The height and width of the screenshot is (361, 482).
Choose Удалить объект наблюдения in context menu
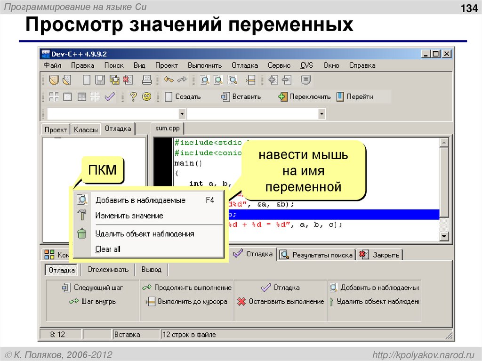click(x=149, y=234)
